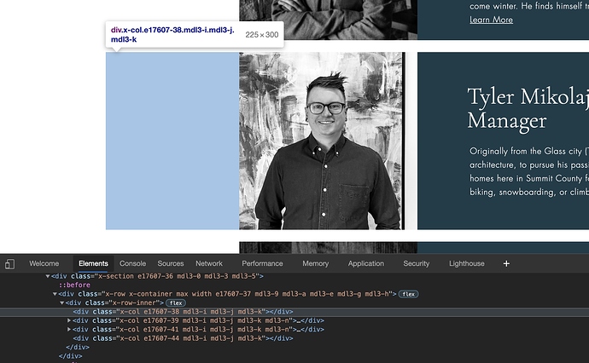Toggle flex badge on x-row x-container div
This screenshot has width=589, height=363.
409,294
